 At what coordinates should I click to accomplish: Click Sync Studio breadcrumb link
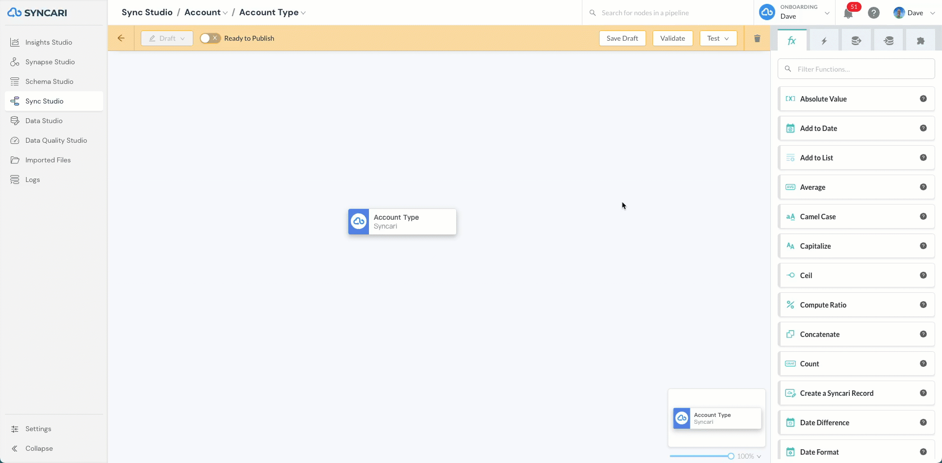[147, 12]
